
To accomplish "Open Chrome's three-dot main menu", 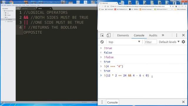I will pos(185,6).
